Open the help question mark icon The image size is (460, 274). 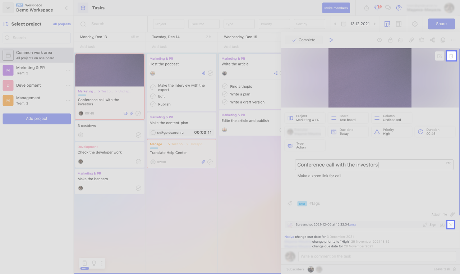(x=399, y=8)
